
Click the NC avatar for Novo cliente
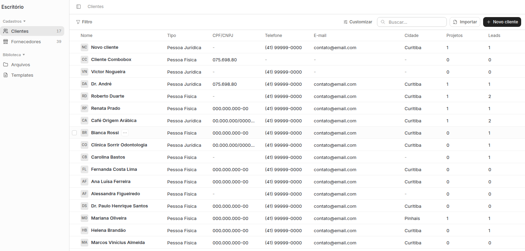[x=84, y=47]
